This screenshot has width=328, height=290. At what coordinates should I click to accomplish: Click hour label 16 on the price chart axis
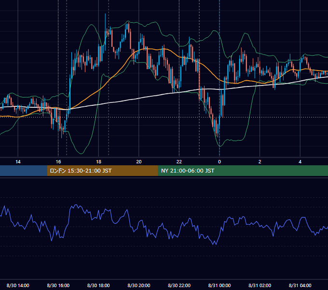click(x=58, y=162)
